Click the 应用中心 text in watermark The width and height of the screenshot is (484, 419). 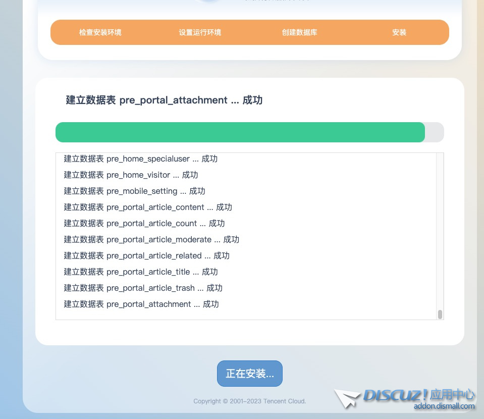pyautogui.click(x=453, y=394)
